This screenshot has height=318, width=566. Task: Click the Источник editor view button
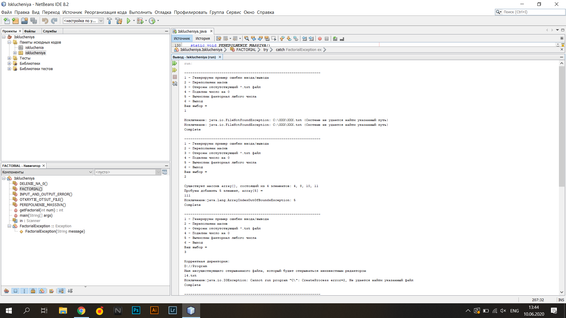point(182,39)
